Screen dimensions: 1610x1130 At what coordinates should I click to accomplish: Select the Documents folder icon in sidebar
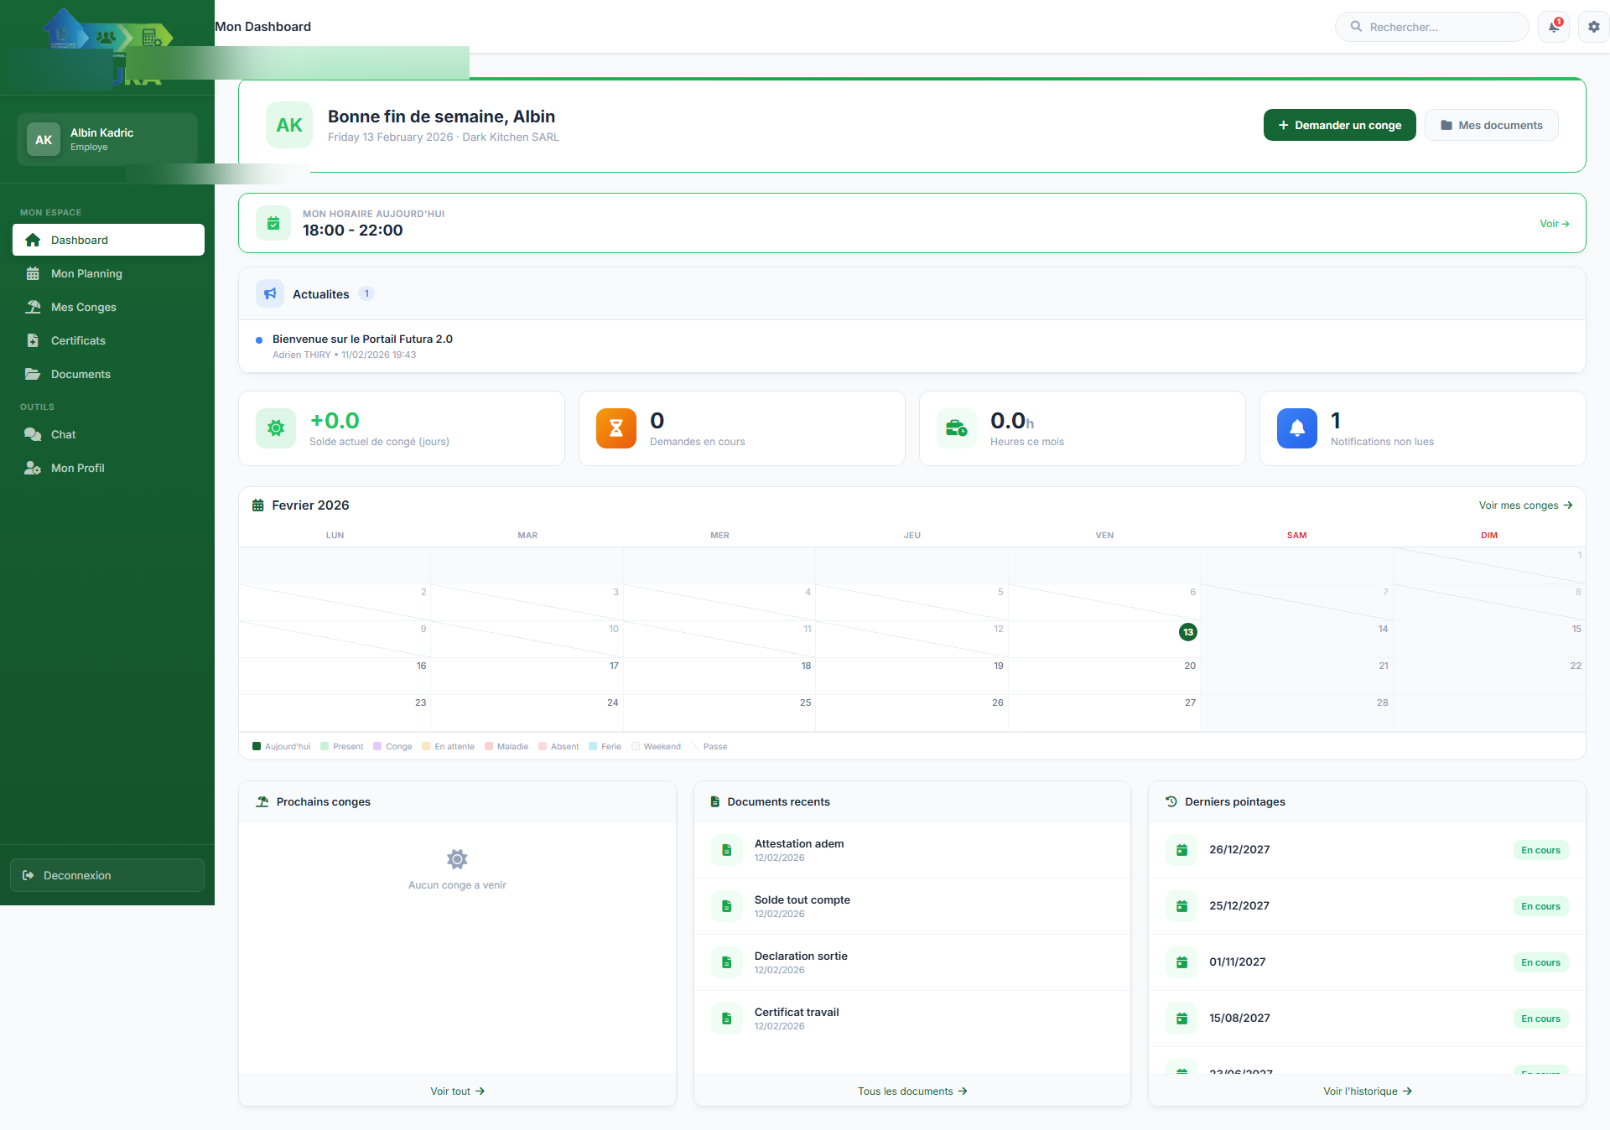pyautogui.click(x=33, y=374)
